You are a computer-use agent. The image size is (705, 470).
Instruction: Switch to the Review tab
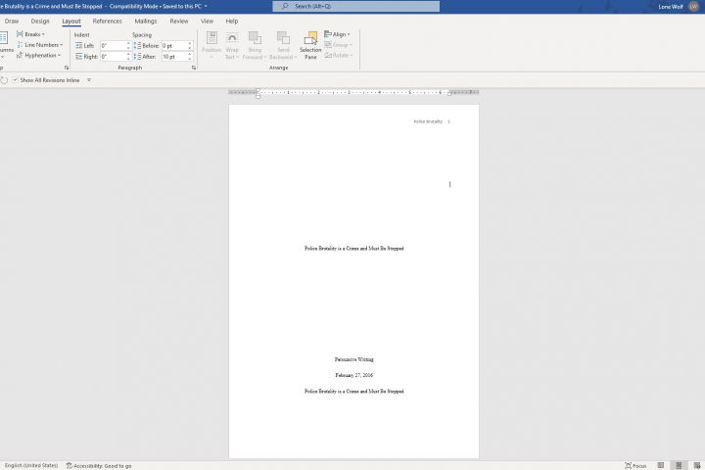coord(179,22)
